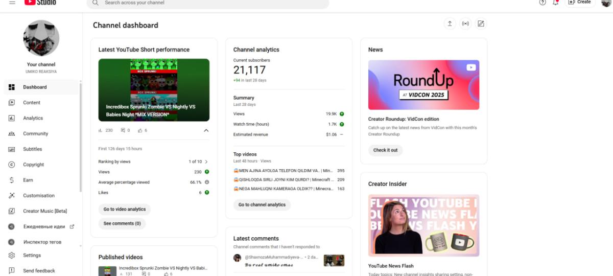
Task: Open the Help question mark icon
Action: tap(543, 3)
